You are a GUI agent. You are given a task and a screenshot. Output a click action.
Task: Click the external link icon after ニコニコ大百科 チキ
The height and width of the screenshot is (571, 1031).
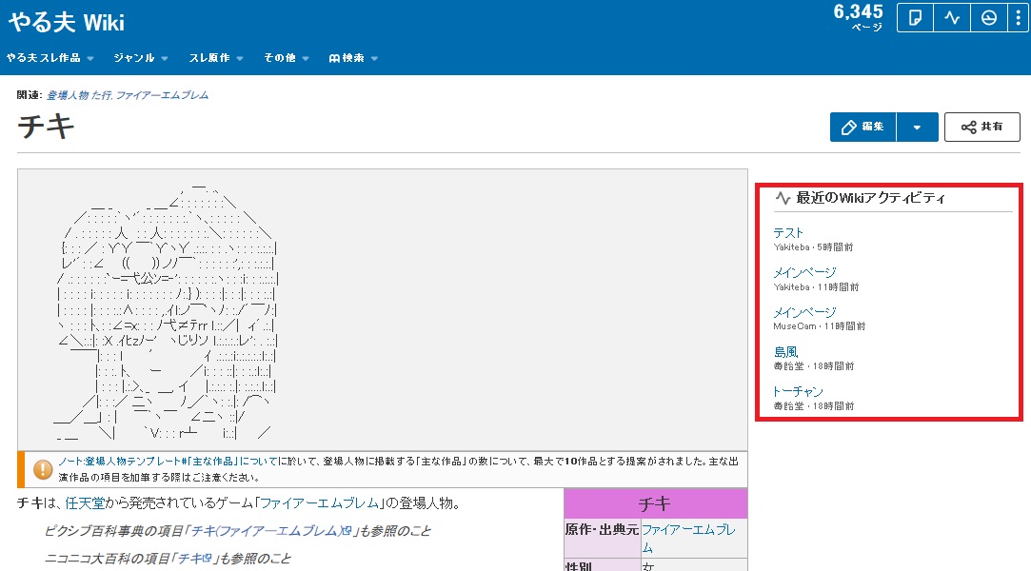tap(206, 559)
